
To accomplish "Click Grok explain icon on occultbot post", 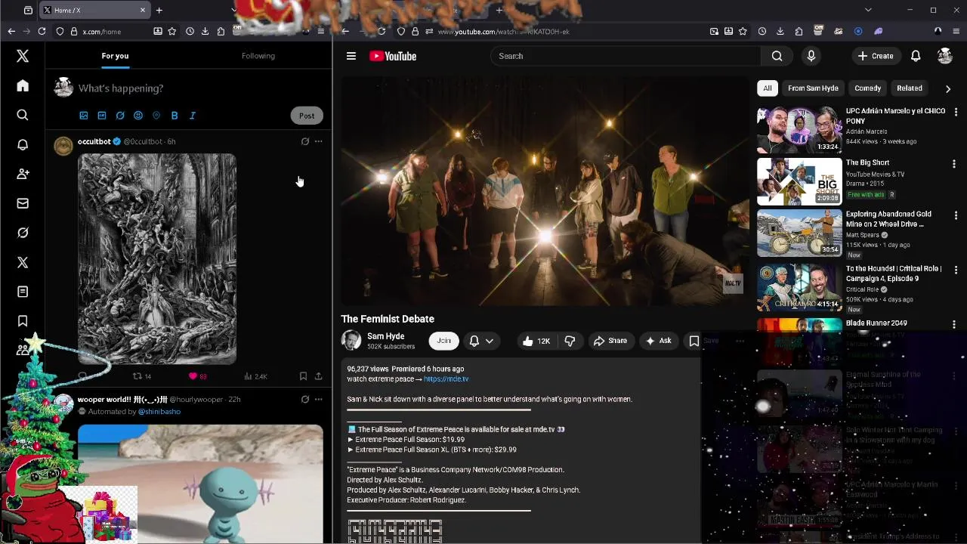I will 305,141.
